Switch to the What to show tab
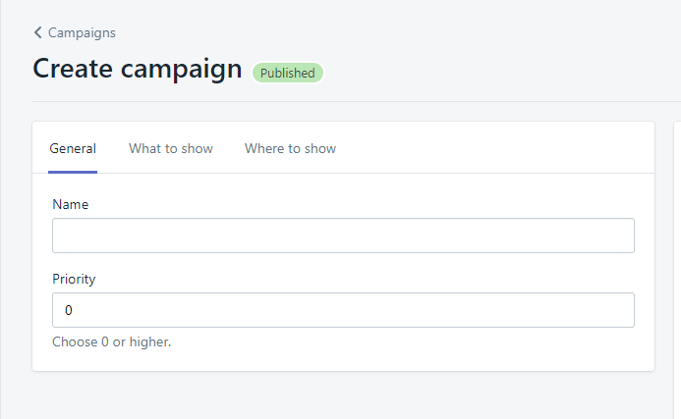This screenshot has height=419, width=681. pyautogui.click(x=171, y=148)
